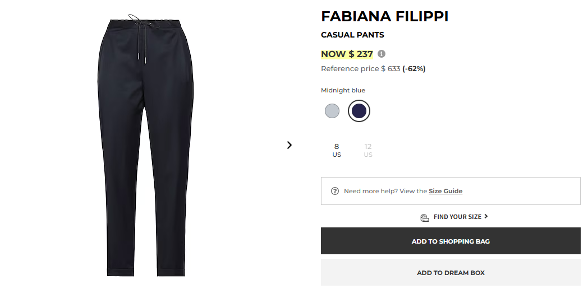Viewport: 588px width, 289px height.
Task: Show the next product image arrow
Action: (x=290, y=145)
